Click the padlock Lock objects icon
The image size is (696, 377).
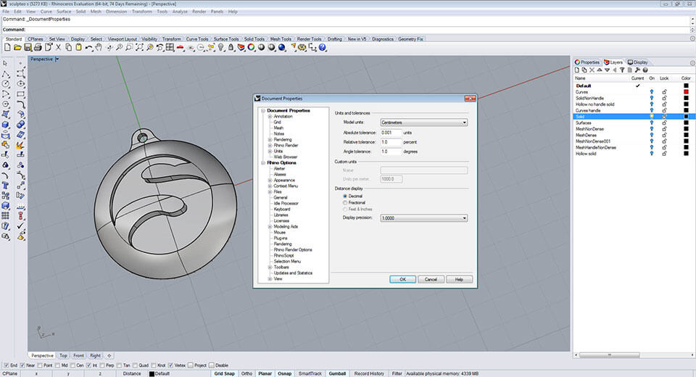pos(231,47)
